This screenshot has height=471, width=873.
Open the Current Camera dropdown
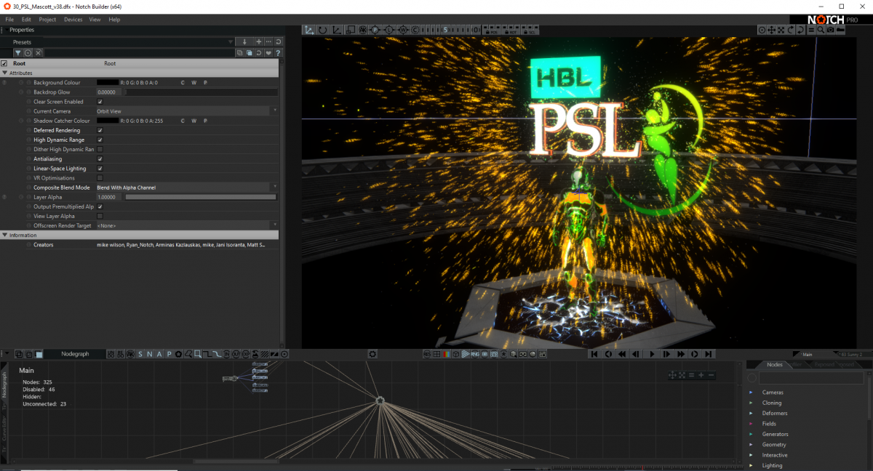187,111
